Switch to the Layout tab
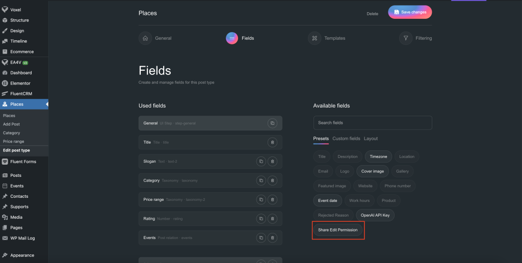This screenshot has width=522, height=263. [x=371, y=139]
